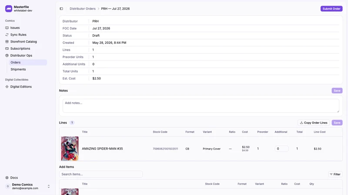The width and height of the screenshot is (348, 195).
Task: Click the Subscriptions card icon
Action: [7, 49]
